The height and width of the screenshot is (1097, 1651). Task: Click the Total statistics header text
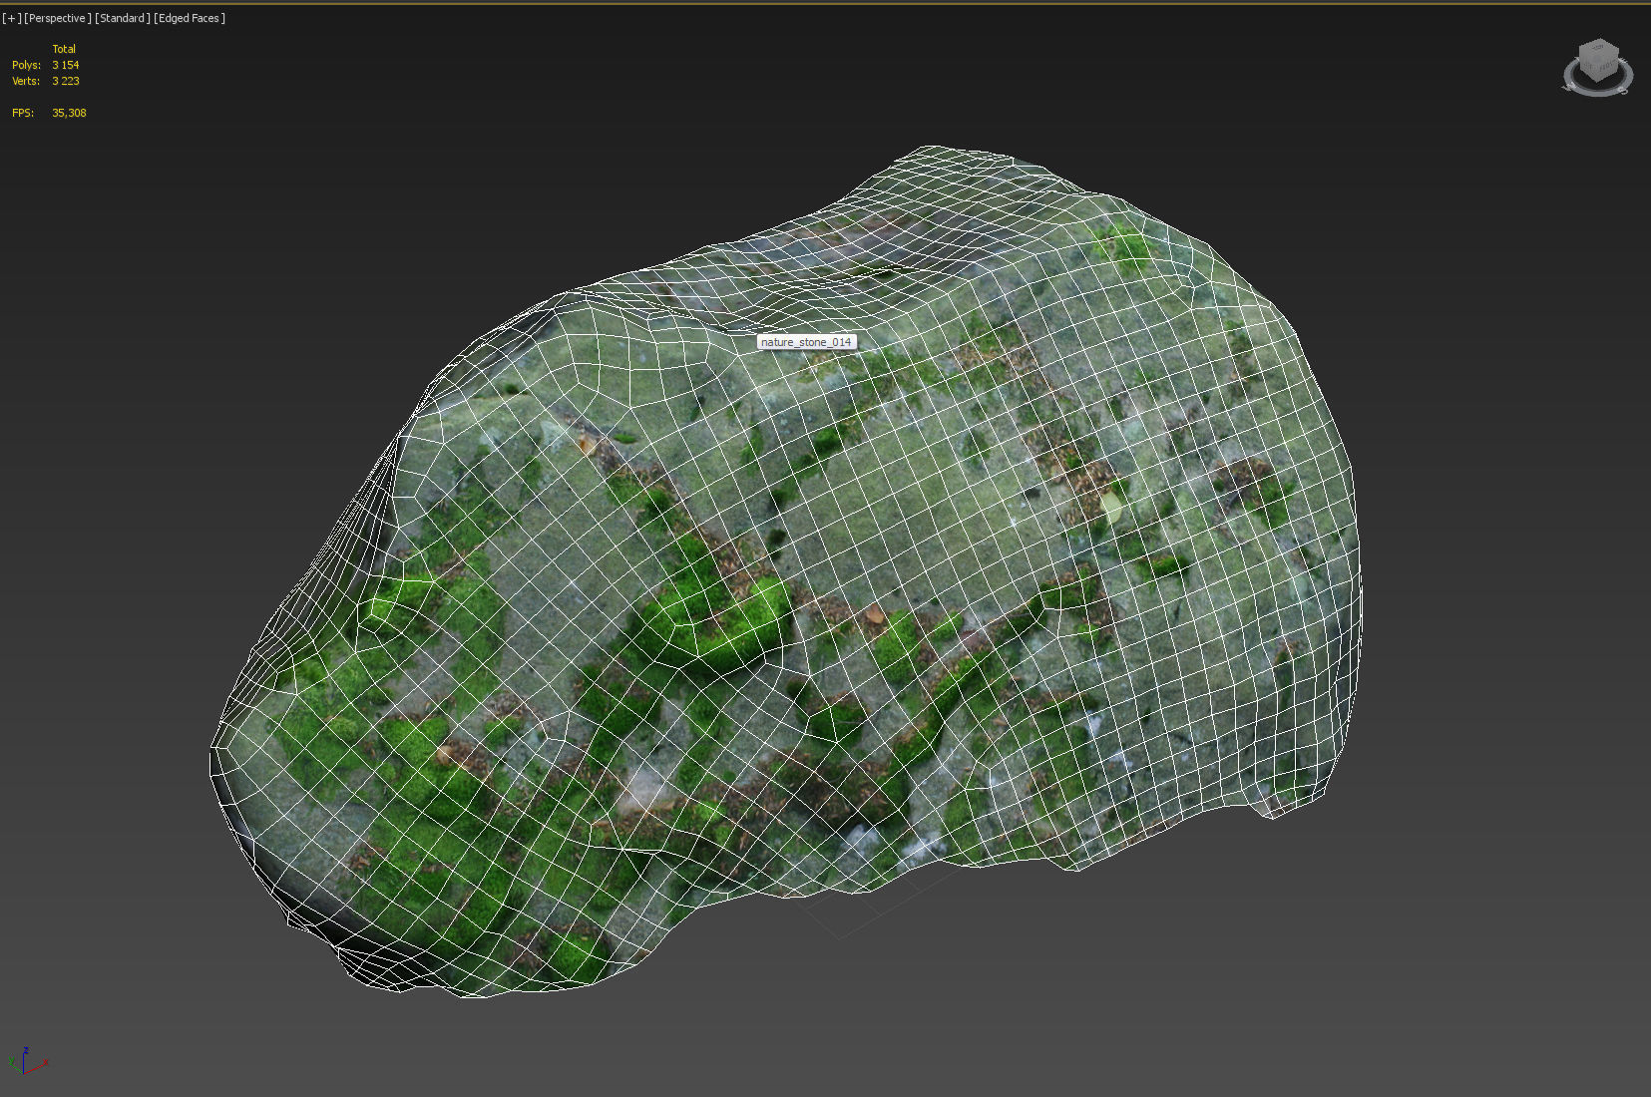(64, 49)
